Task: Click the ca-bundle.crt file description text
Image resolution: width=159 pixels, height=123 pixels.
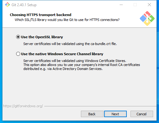Action: click(x=70, y=44)
